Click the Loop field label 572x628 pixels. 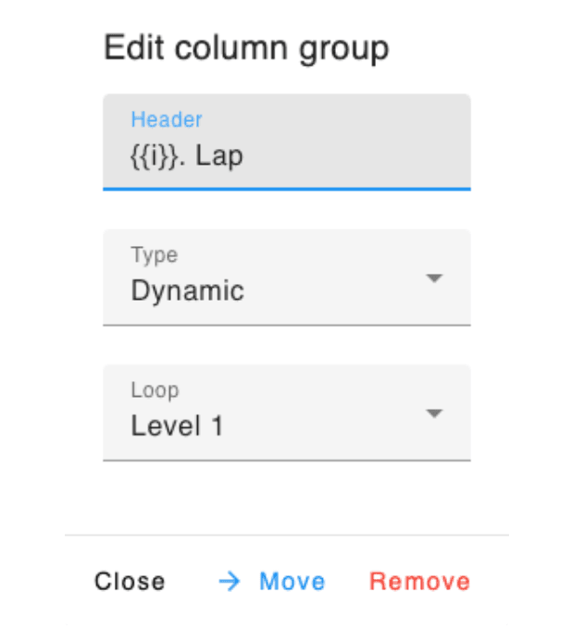point(155,390)
